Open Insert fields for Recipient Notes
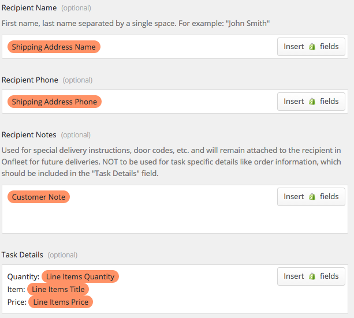This screenshot has width=354, height=318. (x=311, y=197)
